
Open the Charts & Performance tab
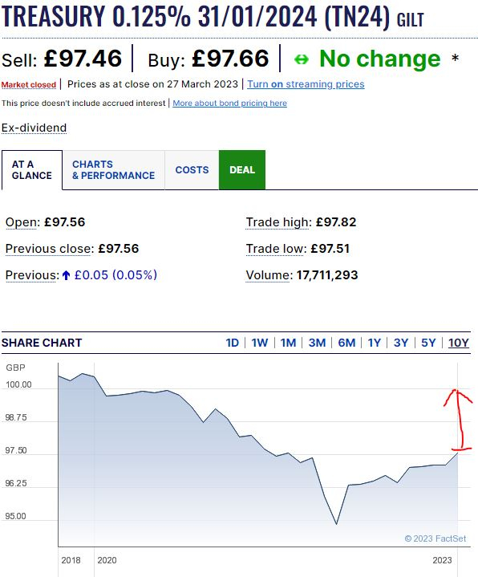pos(113,170)
